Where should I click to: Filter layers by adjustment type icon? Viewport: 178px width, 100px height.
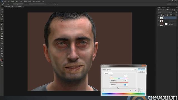click(x=168, y=10)
